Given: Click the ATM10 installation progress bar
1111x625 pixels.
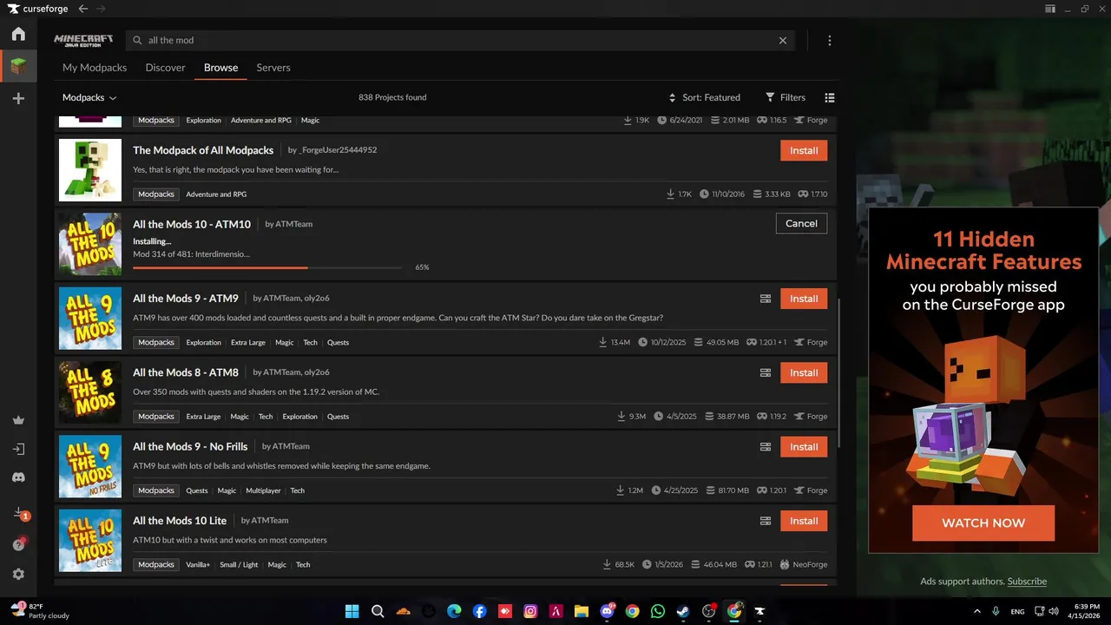Looking at the screenshot, I should point(267,267).
